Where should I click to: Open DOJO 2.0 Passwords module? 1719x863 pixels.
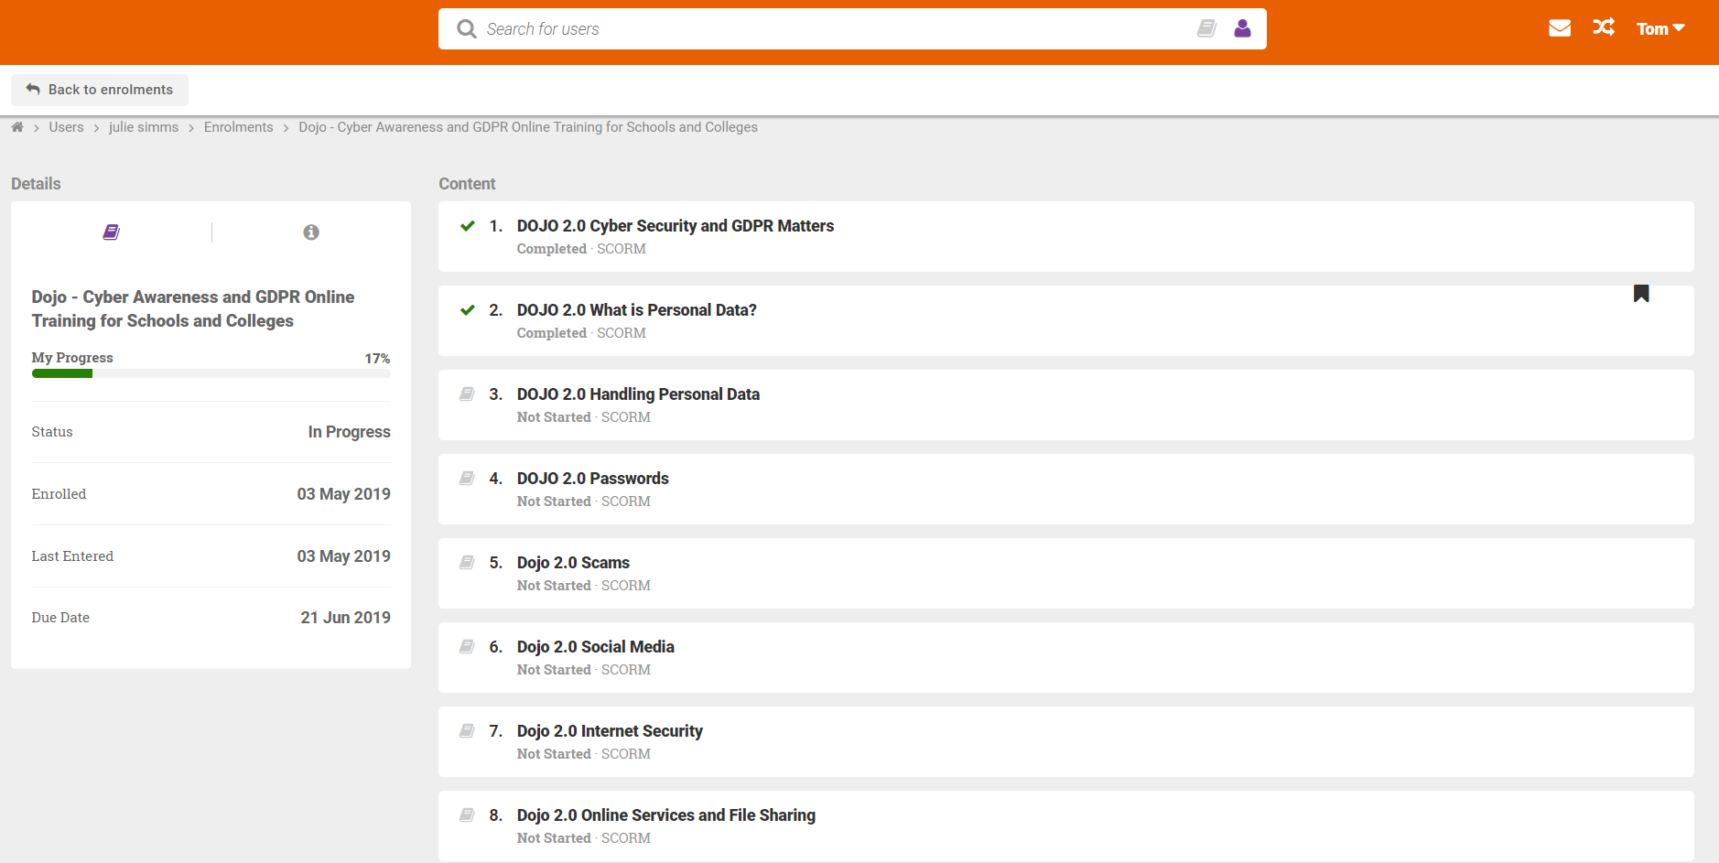(x=593, y=479)
